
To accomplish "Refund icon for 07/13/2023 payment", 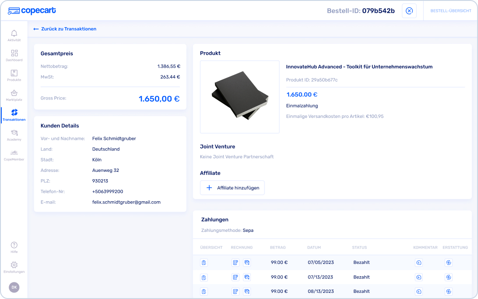I will [449, 278].
